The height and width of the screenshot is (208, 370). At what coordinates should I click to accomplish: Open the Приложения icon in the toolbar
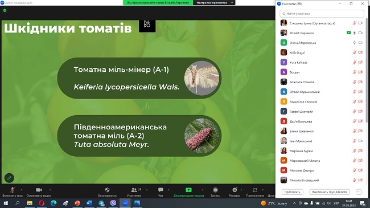[x=255, y=190]
